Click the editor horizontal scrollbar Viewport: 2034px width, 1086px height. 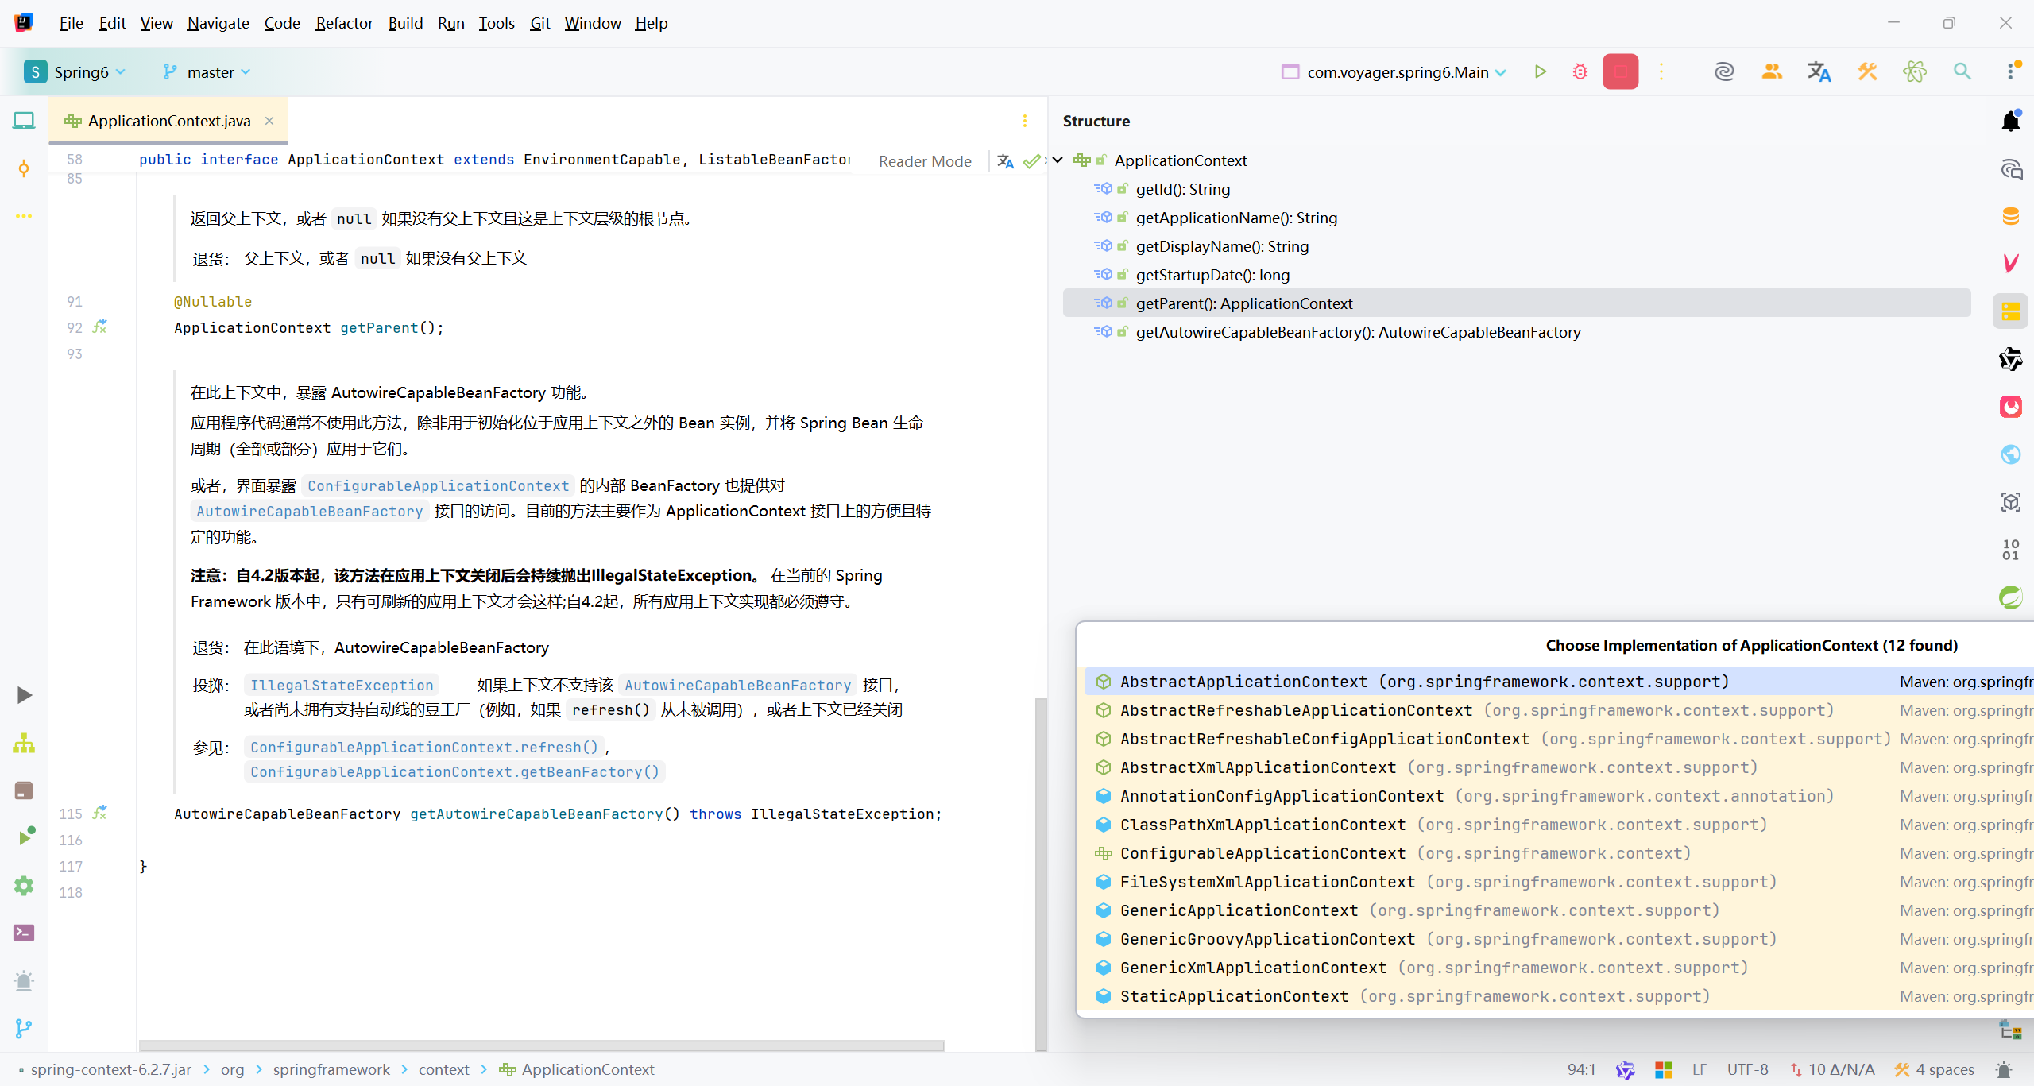tap(540, 1045)
